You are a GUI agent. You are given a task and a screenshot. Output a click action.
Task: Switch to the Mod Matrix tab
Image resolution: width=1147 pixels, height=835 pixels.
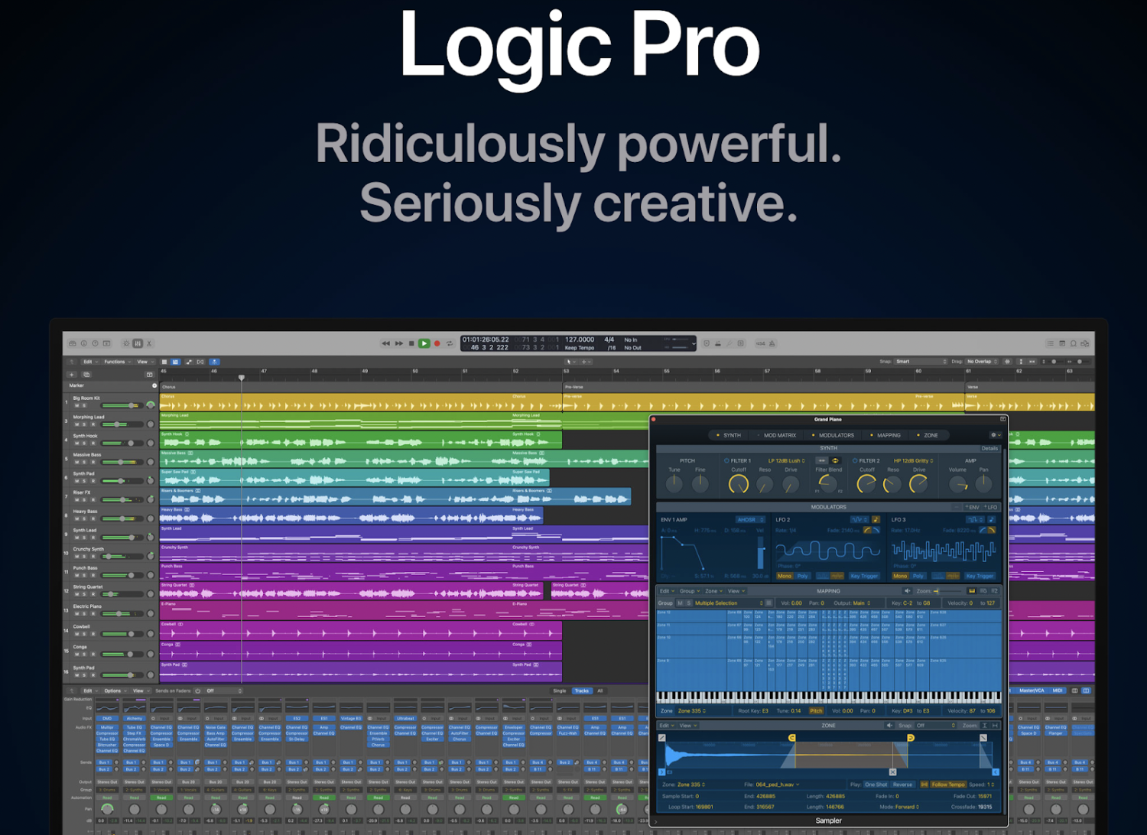[x=779, y=435]
